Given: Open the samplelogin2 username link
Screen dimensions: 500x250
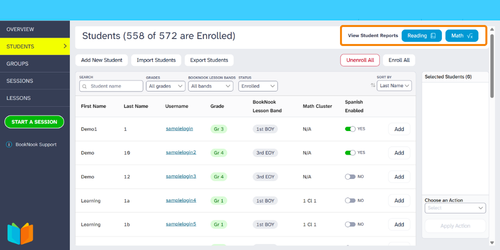Looking at the screenshot, I should coord(181,152).
